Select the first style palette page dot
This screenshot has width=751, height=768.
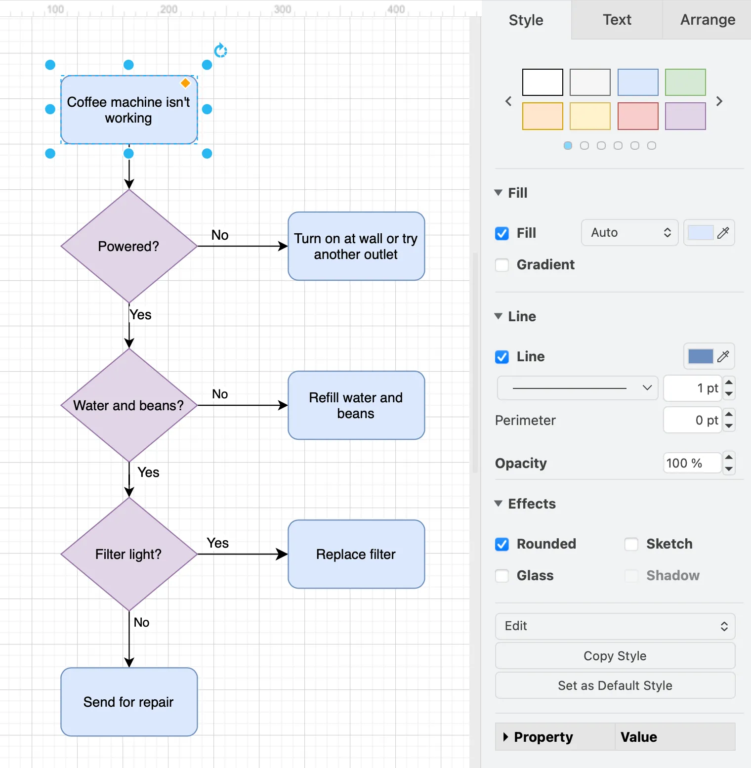point(568,146)
